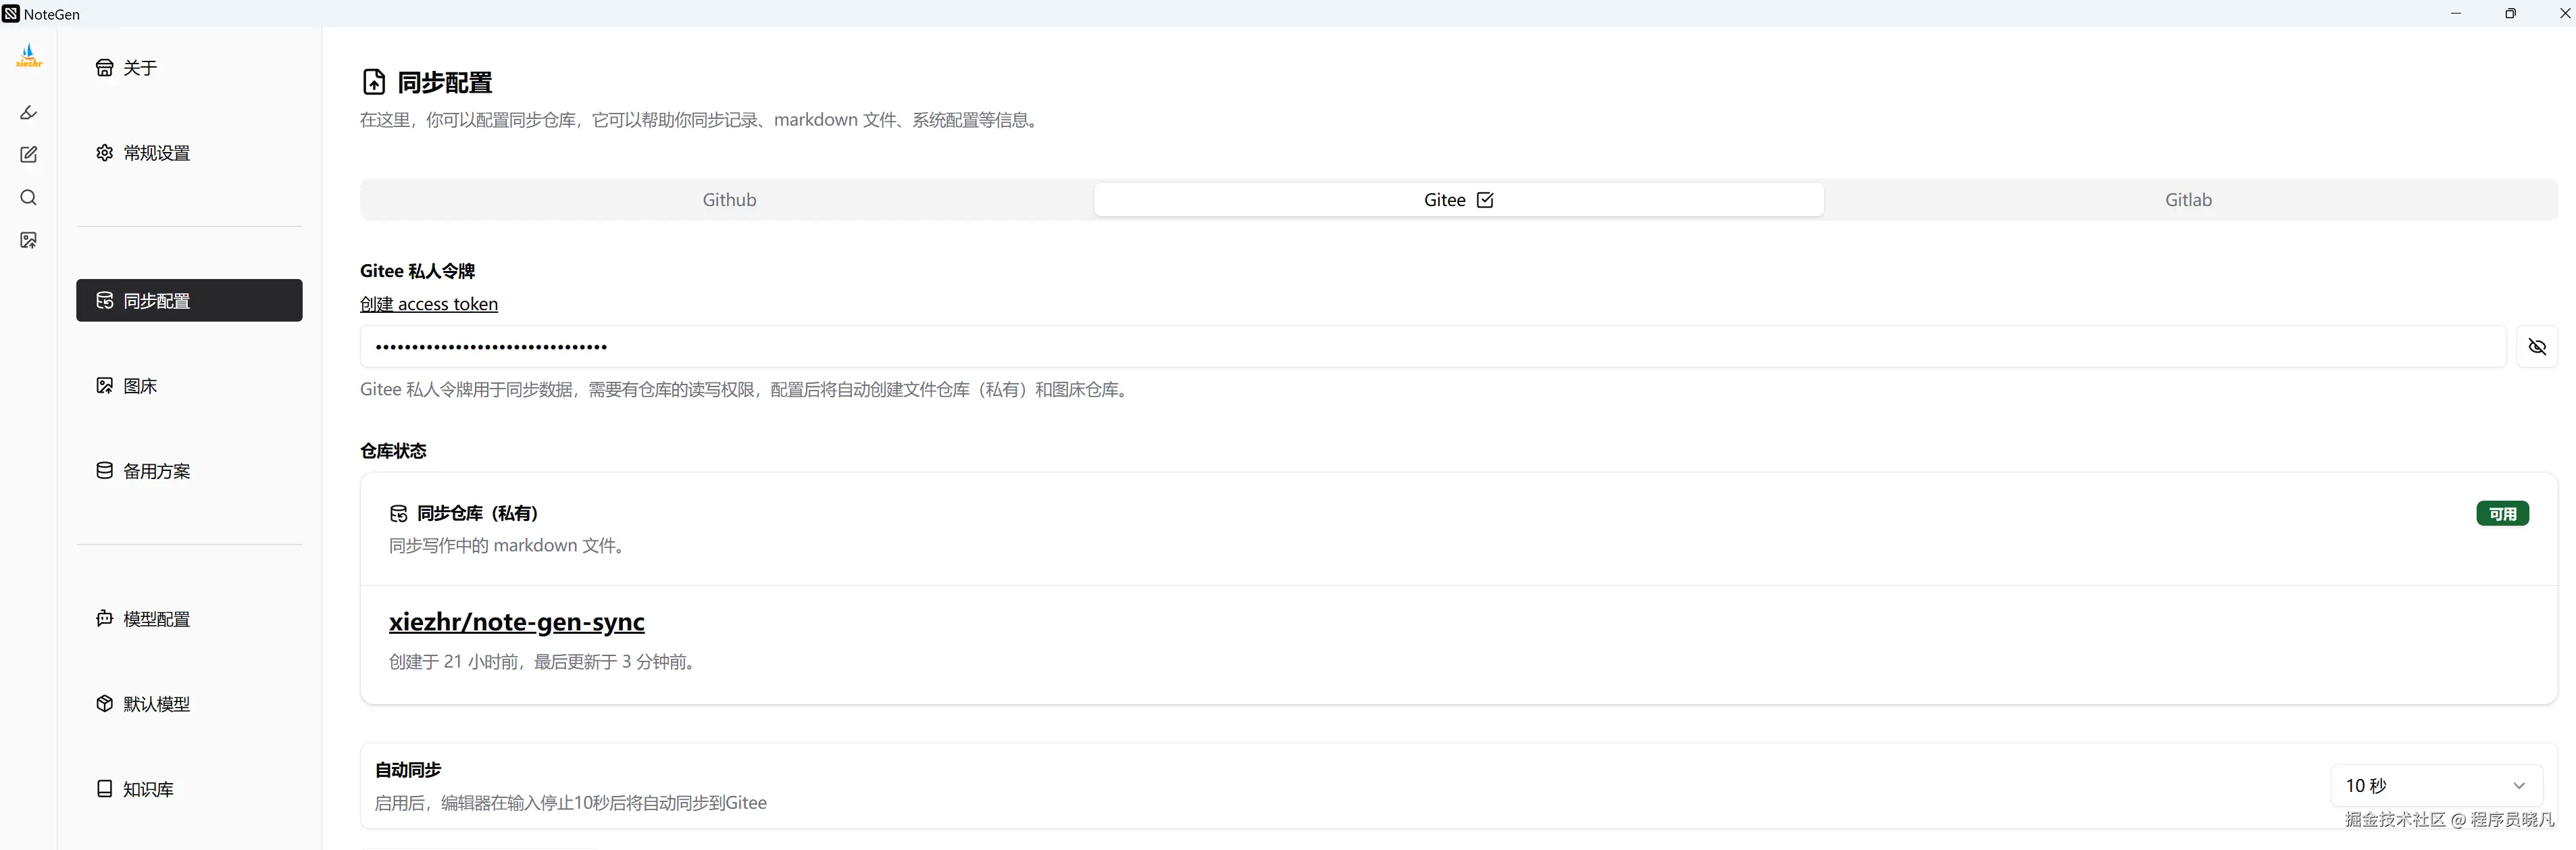Open the recording brush icon in left rail
This screenshot has height=850, width=2576.
point(28,113)
